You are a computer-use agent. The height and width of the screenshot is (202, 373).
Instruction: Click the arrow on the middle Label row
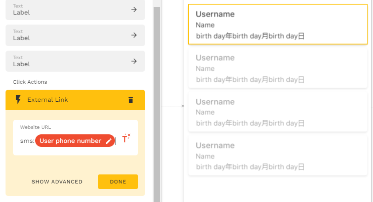[x=134, y=35]
